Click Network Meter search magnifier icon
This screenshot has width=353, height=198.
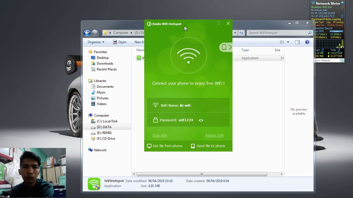click(x=342, y=61)
